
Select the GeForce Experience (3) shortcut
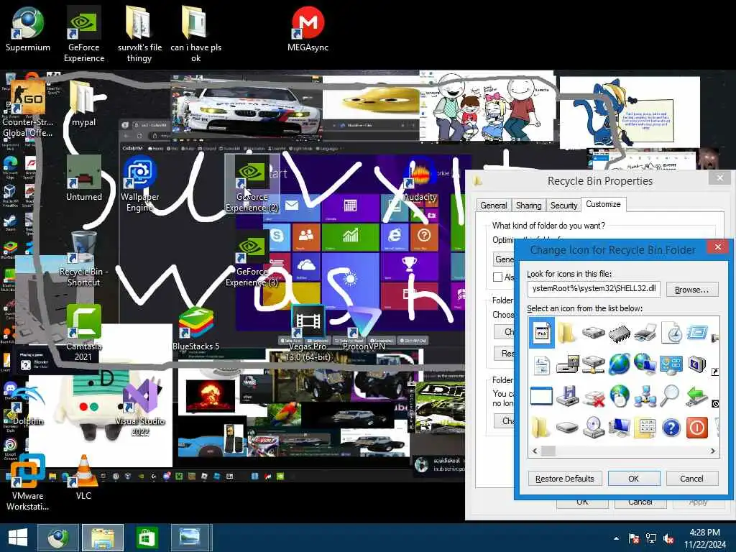(252, 259)
